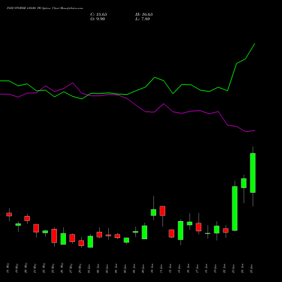
Task: Click the 18 May date label
Action: point(8,268)
